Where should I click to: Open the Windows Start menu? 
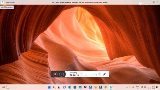point(49,87)
